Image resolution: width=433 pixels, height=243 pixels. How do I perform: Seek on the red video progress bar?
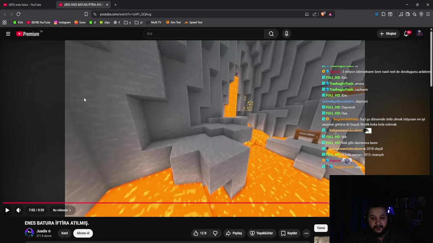pos(166,203)
